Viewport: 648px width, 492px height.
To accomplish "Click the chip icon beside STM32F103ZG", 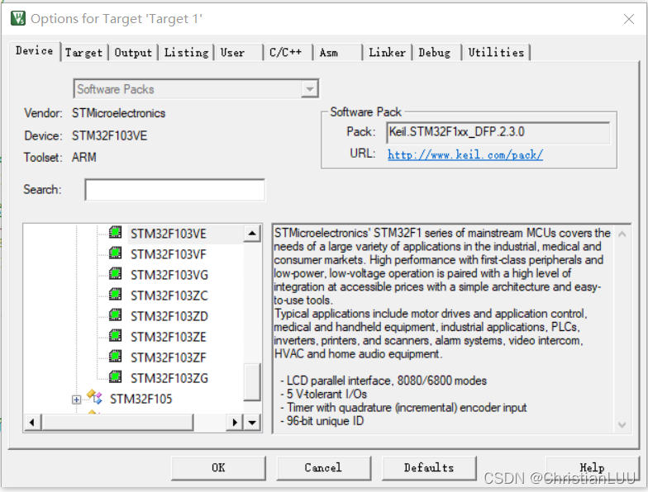I will click(x=116, y=376).
